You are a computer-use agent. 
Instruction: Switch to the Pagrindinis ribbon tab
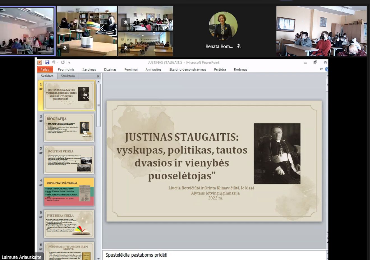(66, 69)
